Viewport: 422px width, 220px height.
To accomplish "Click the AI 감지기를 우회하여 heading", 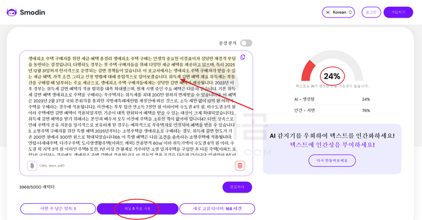I will [x=332, y=136].
